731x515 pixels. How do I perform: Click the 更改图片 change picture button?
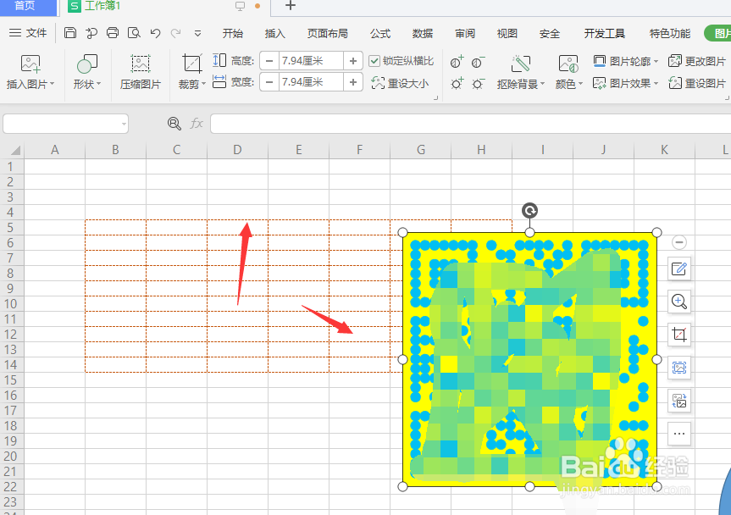697,61
